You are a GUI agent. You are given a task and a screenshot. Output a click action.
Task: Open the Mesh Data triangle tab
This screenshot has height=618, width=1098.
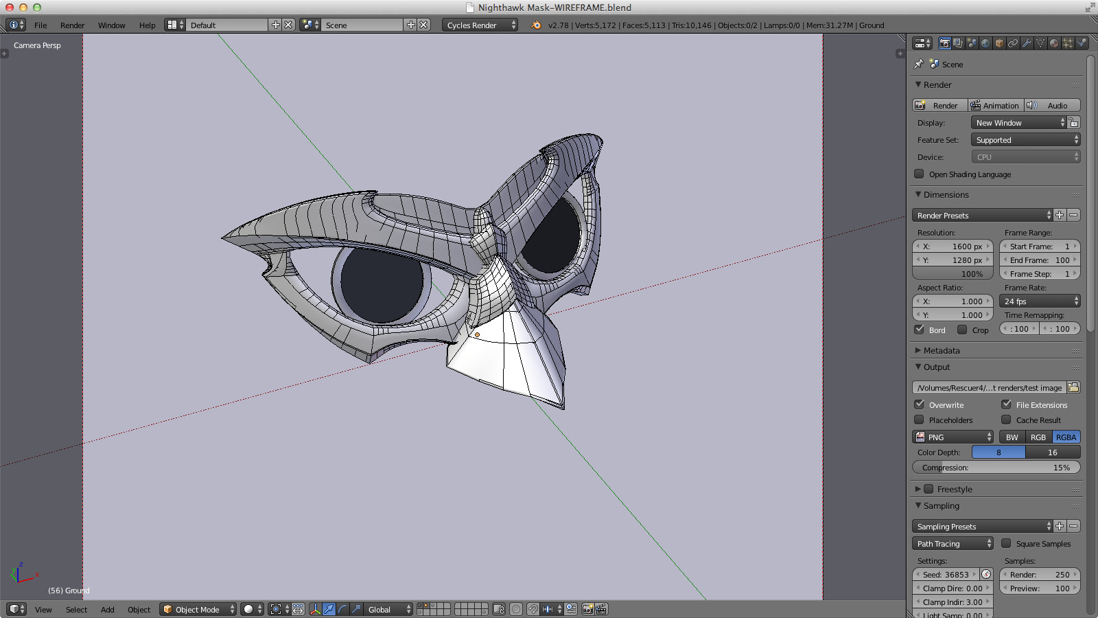[1041, 43]
